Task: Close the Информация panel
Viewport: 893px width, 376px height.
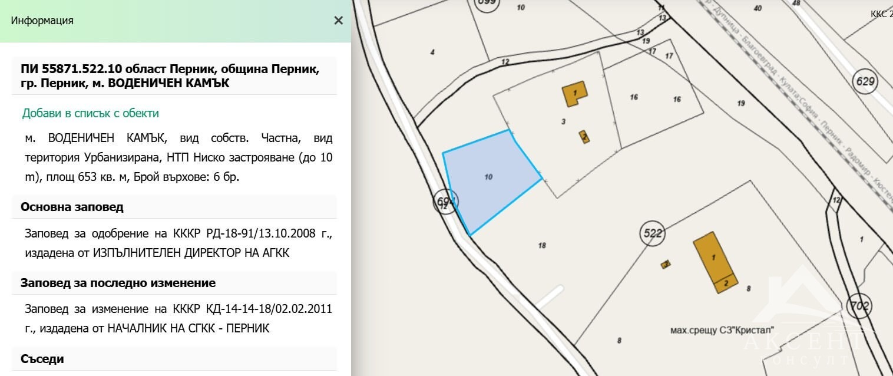Action: [x=338, y=21]
